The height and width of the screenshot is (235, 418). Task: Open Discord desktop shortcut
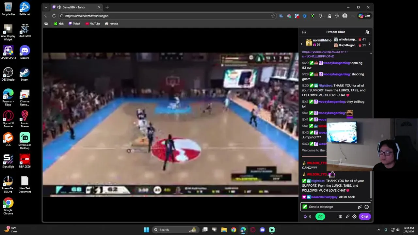click(x=25, y=53)
